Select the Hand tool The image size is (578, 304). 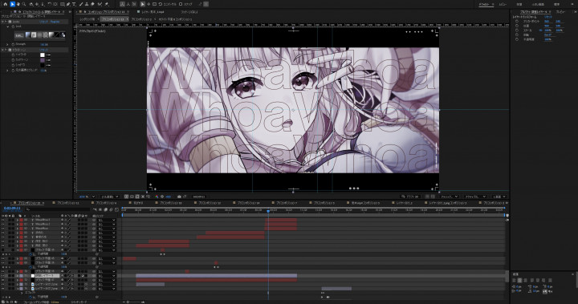(x=18, y=4)
